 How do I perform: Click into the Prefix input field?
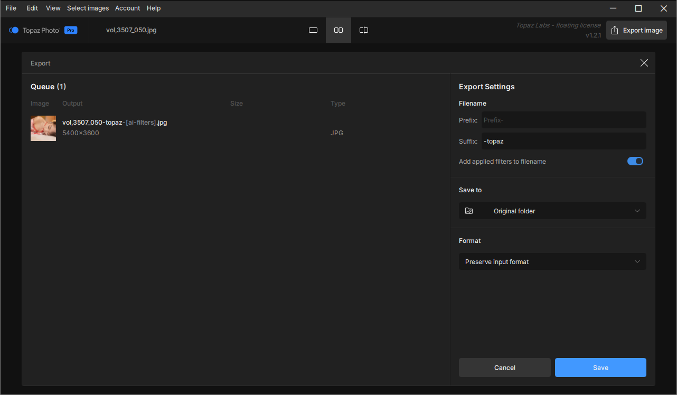tap(563, 120)
